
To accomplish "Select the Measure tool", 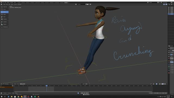I will click(x=4, y=24).
